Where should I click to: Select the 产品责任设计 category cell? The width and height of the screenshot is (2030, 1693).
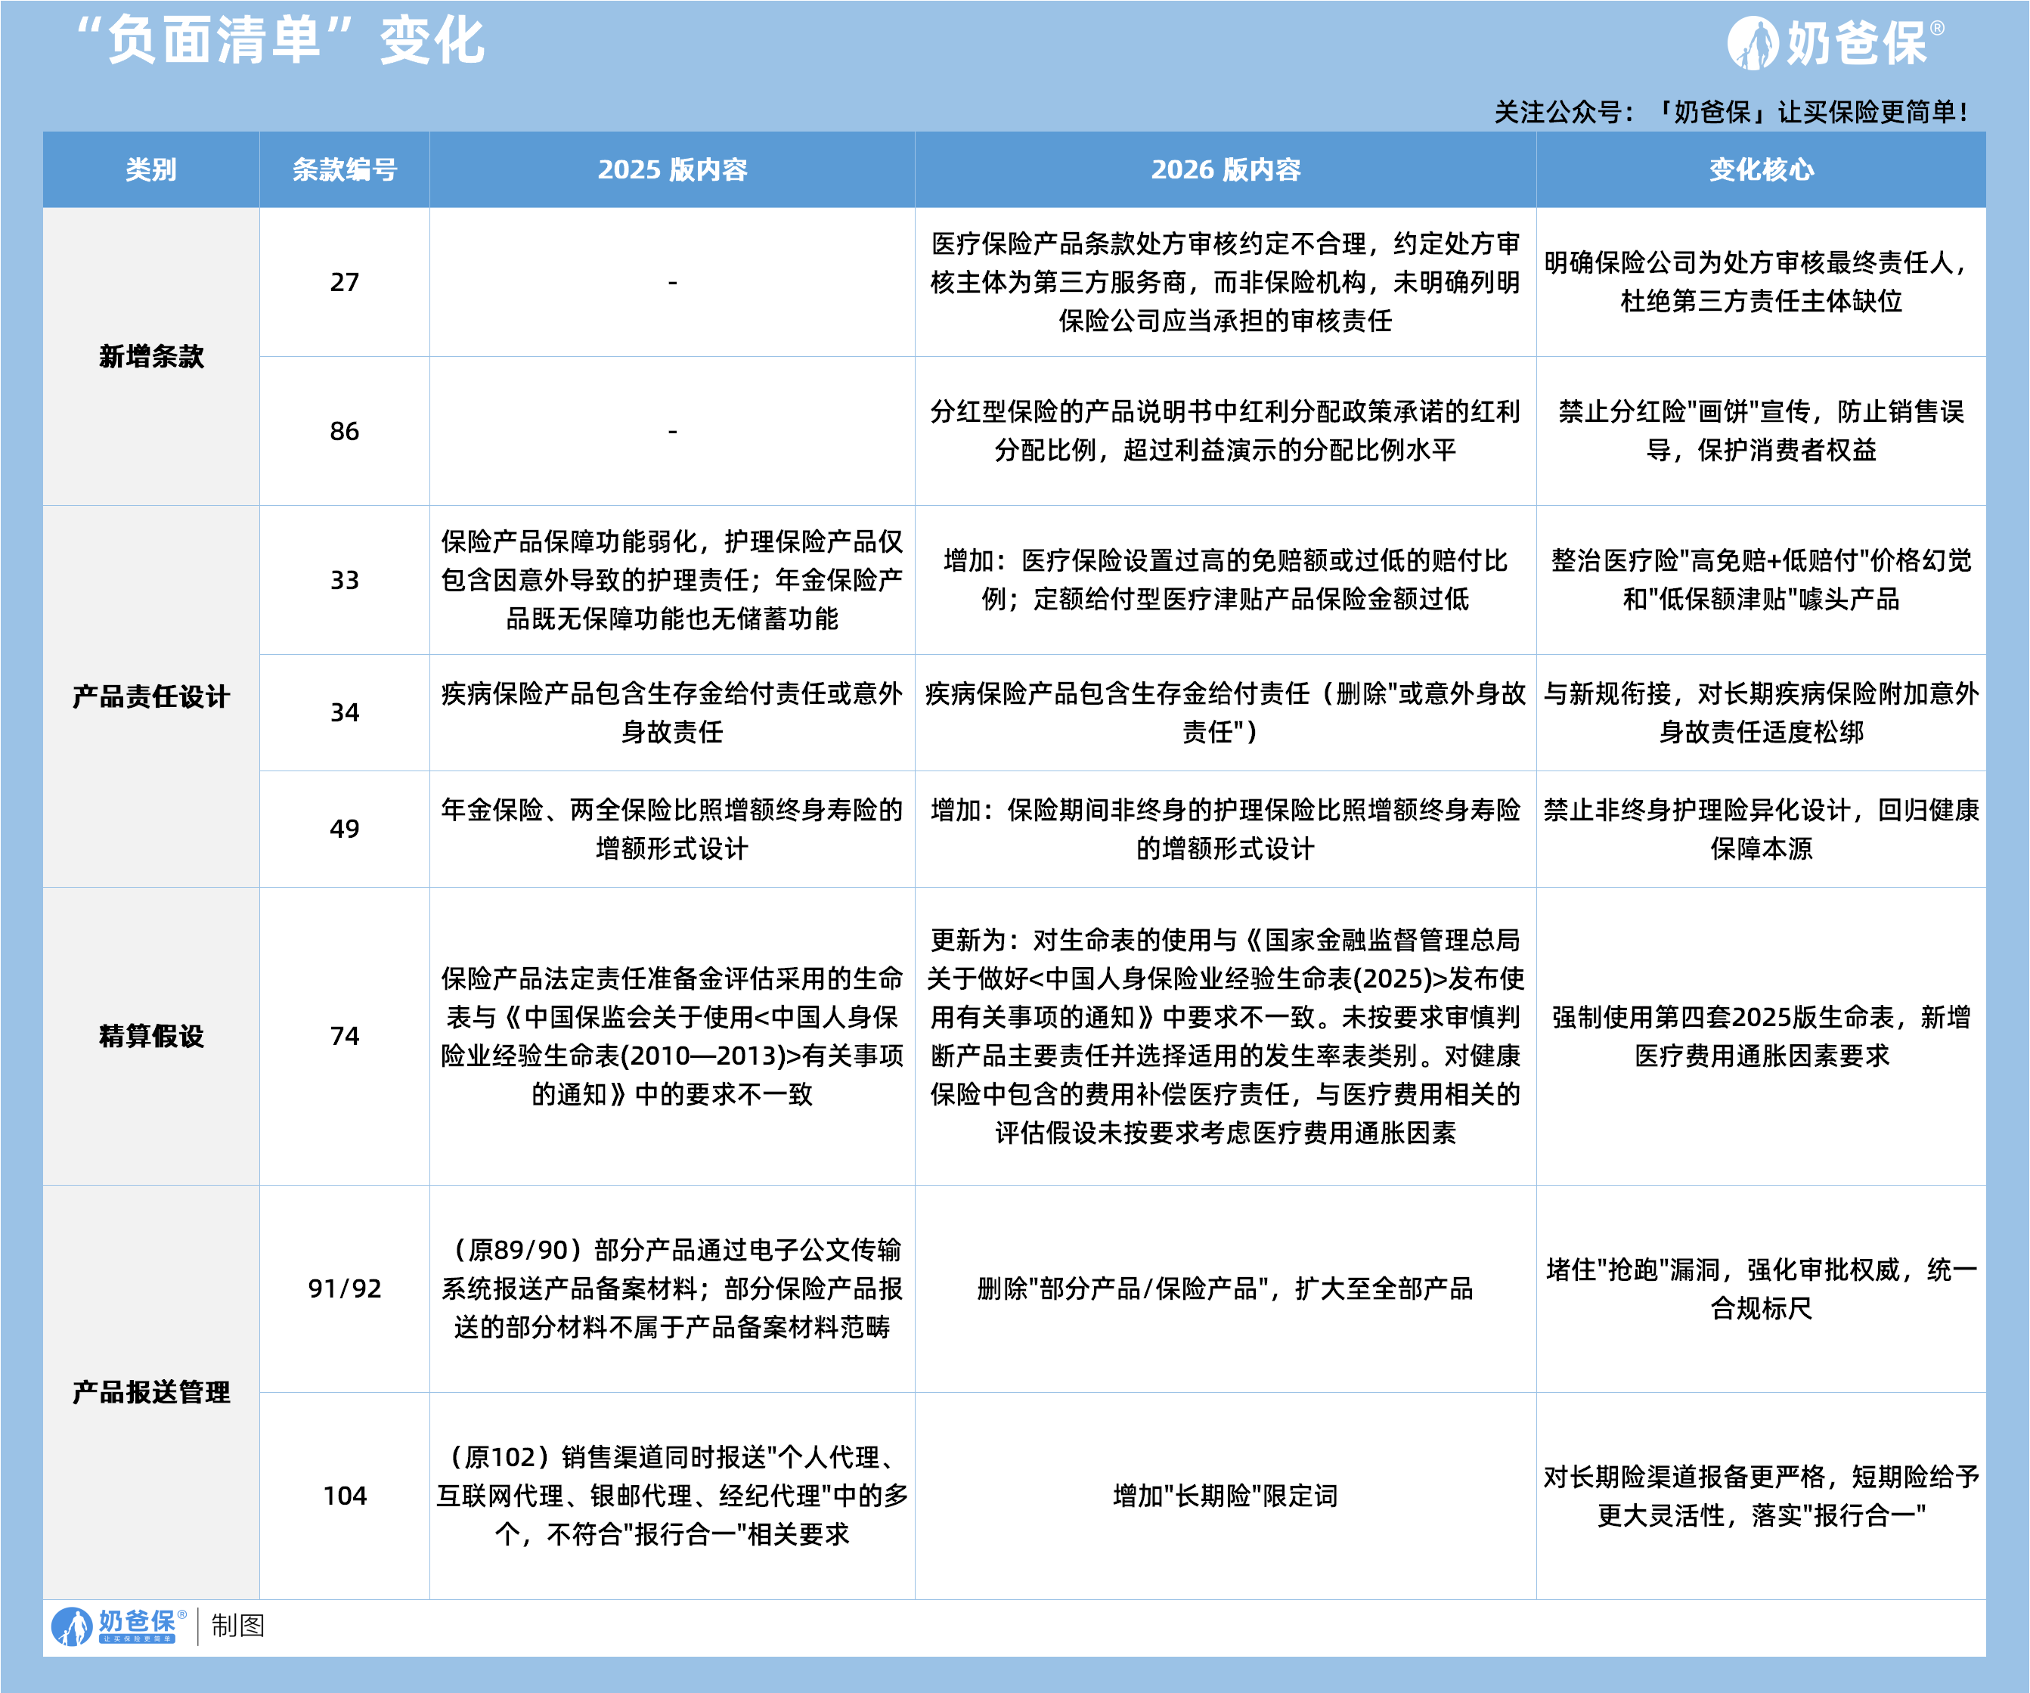150,696
